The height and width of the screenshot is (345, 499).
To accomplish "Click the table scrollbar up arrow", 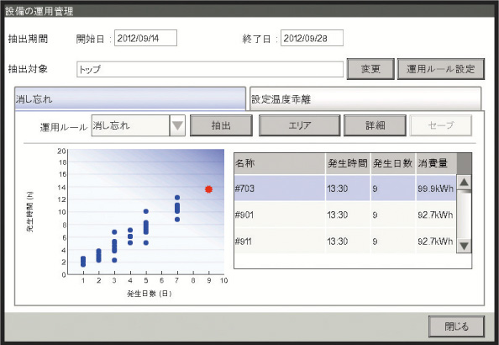I will pos(464,183).
